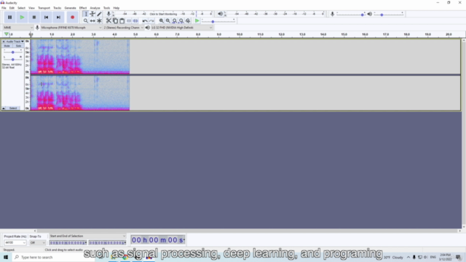Play at speed with small green play icon
This screenshot has width=466, height=262.
point(197,21)
